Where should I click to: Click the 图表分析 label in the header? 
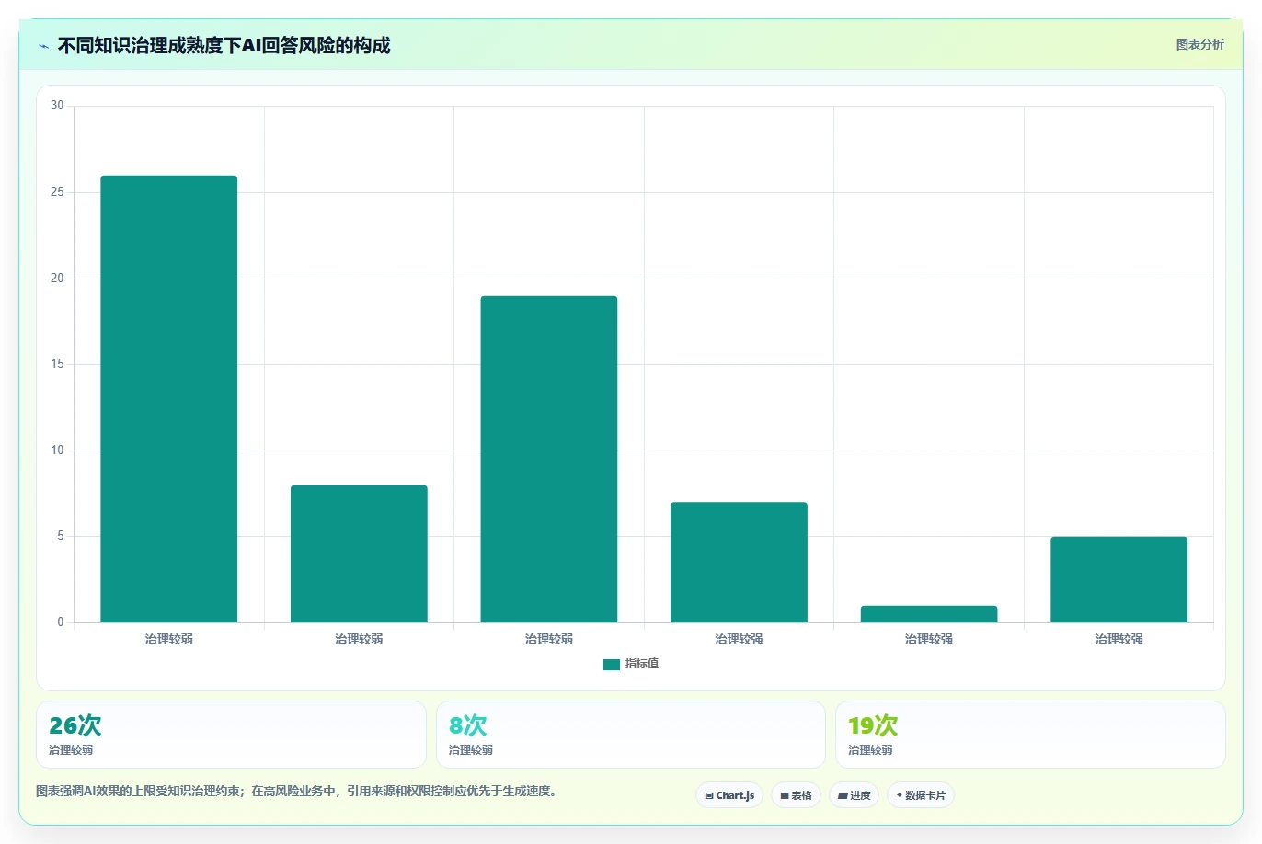(x=1199, y=44)
